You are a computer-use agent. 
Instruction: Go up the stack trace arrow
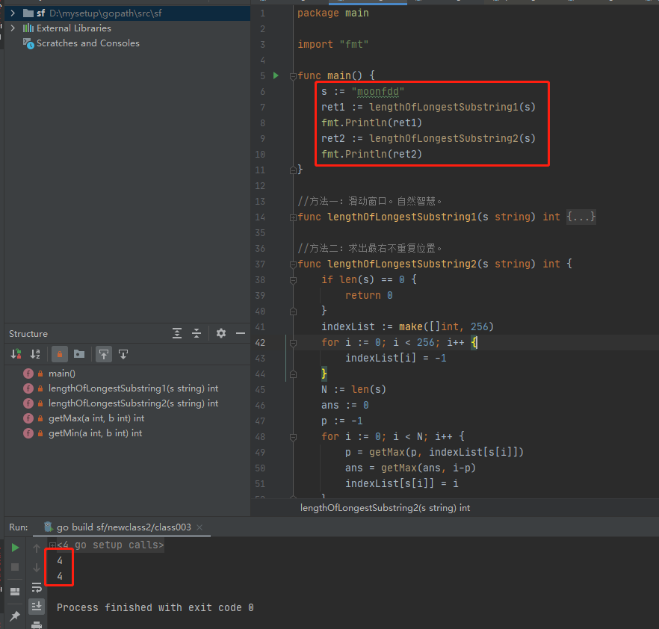tap(37, 548)
